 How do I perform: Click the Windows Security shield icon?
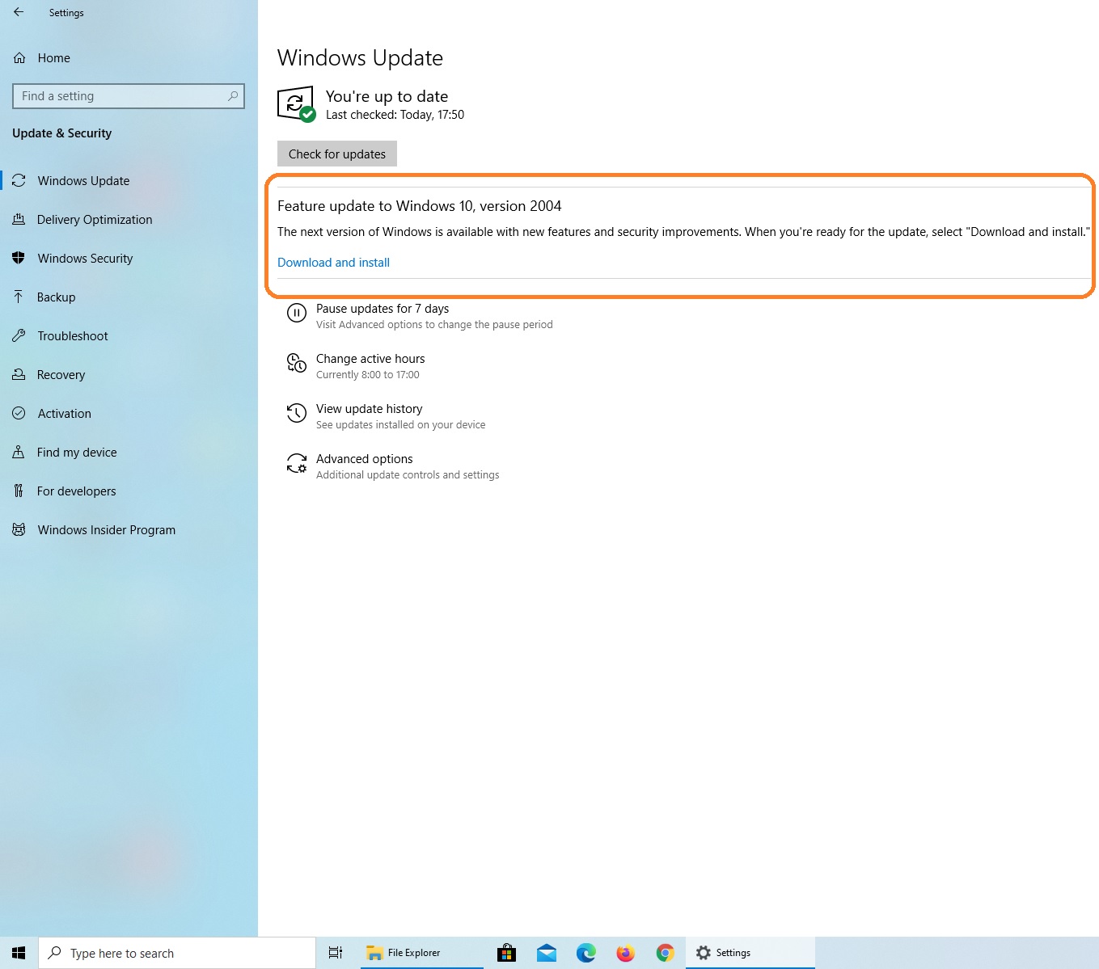tap(19, 259)
